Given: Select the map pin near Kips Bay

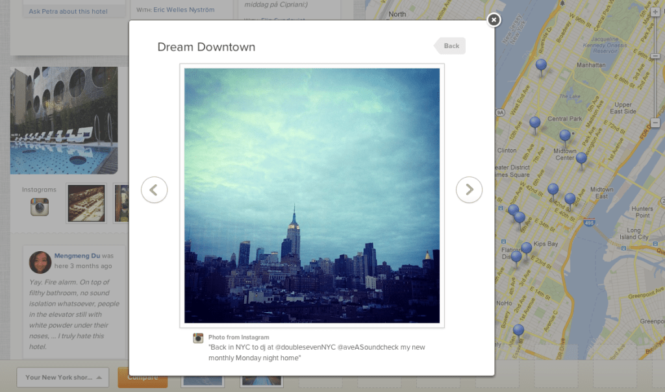Looking at the screenshot, I should pos(527,248).
